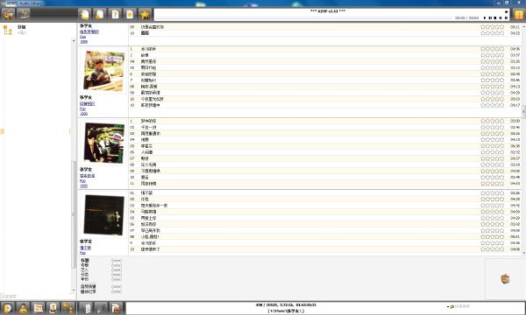Select the black album cover thumbnail

104,215
